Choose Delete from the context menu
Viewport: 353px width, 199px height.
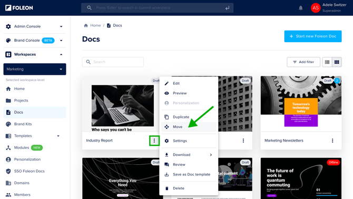point(189,188)
